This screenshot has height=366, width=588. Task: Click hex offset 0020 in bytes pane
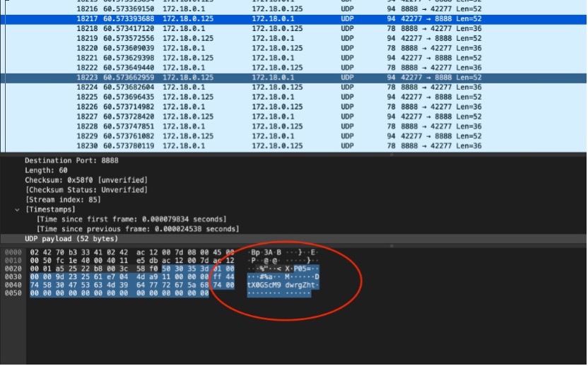pyautogui.click(x=13, y=269)
